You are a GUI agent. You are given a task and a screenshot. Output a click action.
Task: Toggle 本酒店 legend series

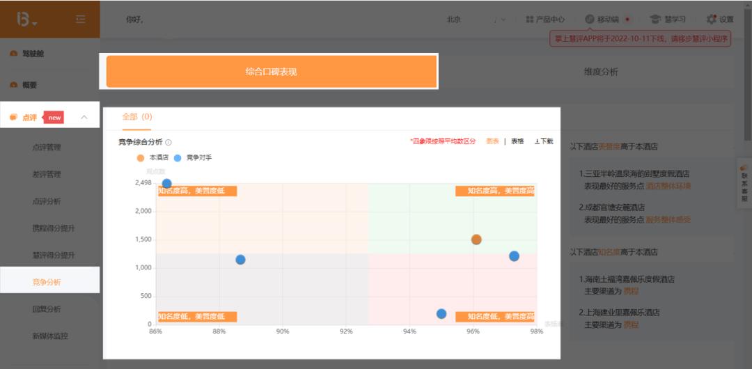141,158
